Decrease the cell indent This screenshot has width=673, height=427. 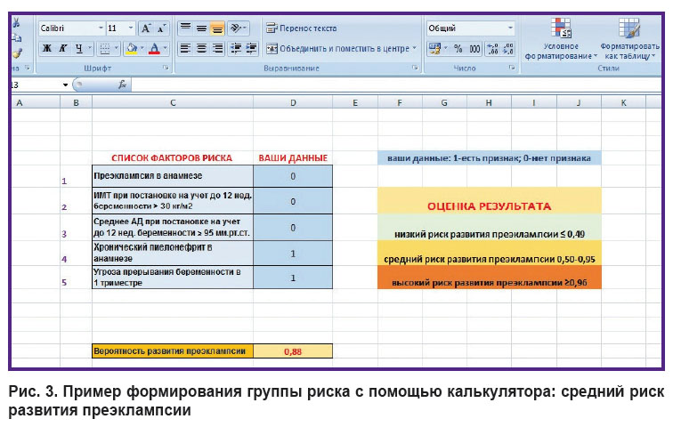(236, 48)
